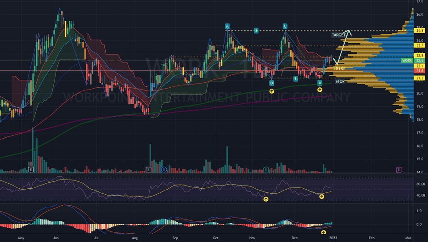
Task: Click the 1.0 MACD scale value
Action: tap(419, 211)
